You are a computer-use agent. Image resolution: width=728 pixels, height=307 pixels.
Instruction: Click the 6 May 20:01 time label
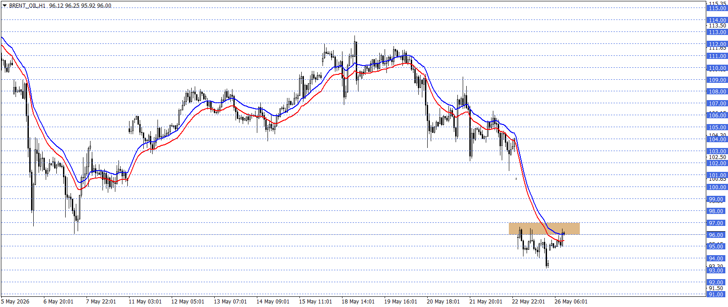click(x=59, y=301)
